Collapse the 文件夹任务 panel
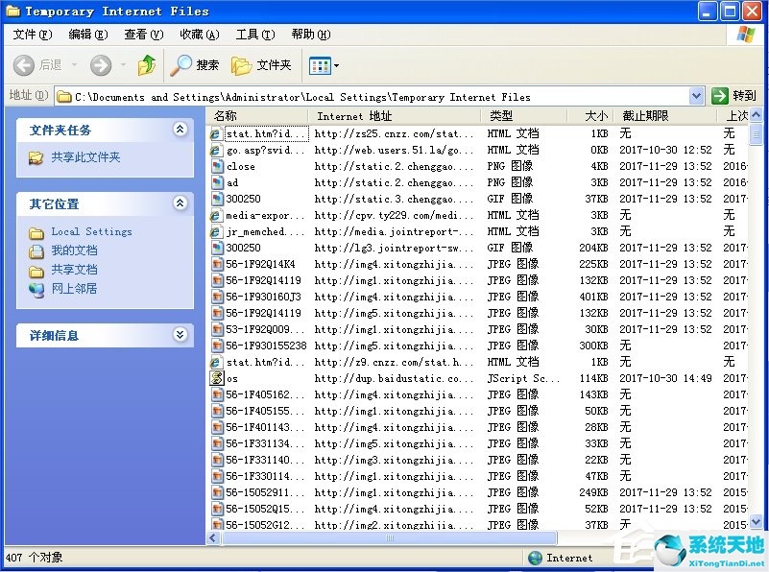Screen dimensions: 769x572 click(x=180, y=131)
